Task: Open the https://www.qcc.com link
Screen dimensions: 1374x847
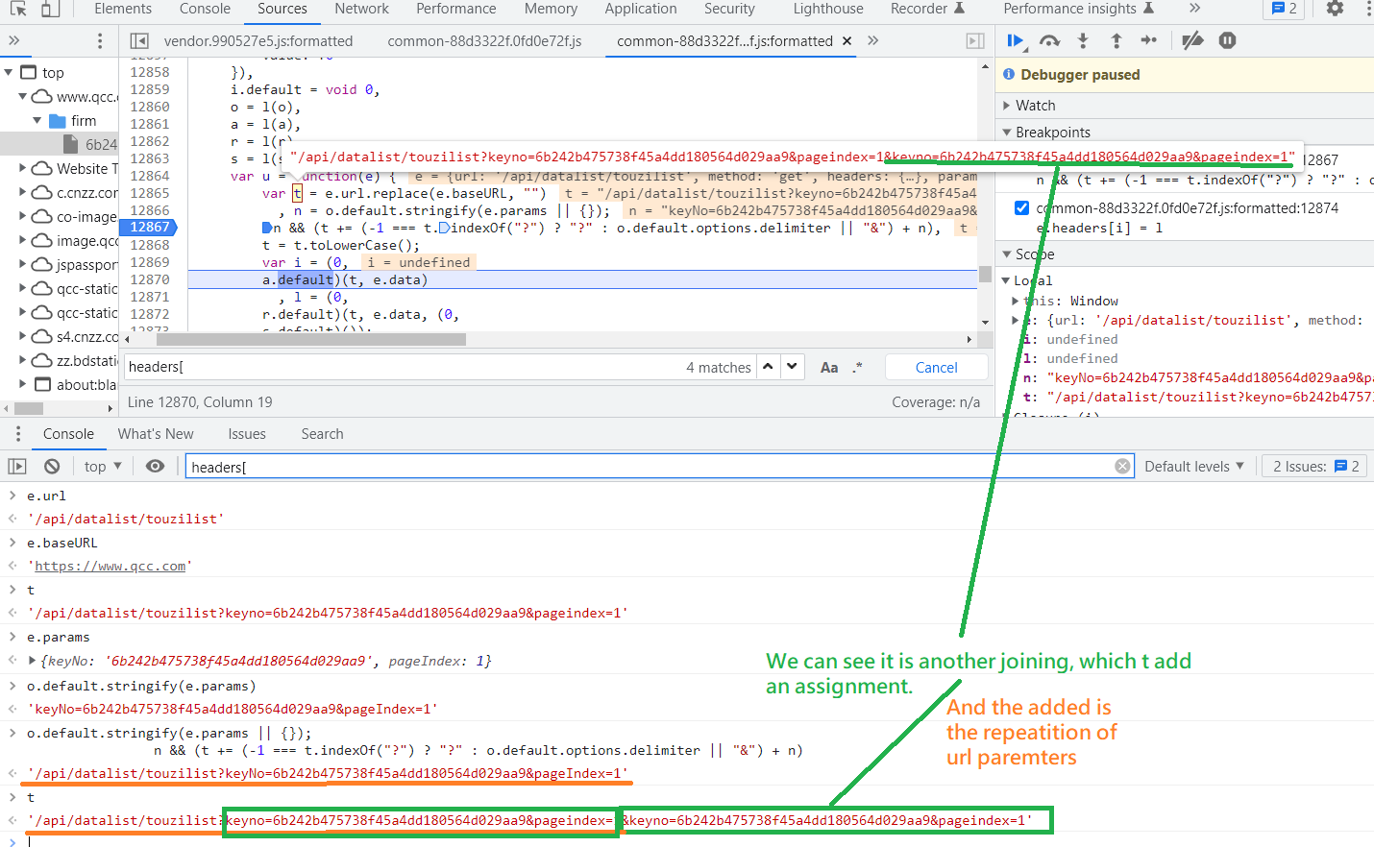Action: point(109,566)
